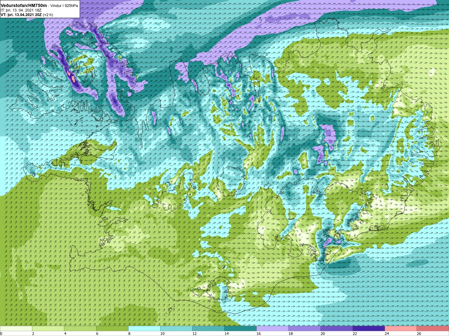Image resolution: width=449 pixels, height=336 pixels.
Task: Pick the violet swatch between 20 and 22
Action: [x=337, y=328]
